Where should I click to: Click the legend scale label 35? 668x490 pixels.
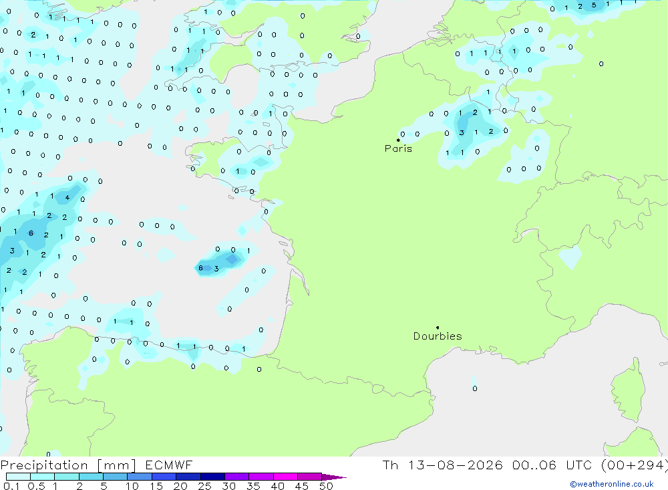pyautogui.click(x=253, y=486)
